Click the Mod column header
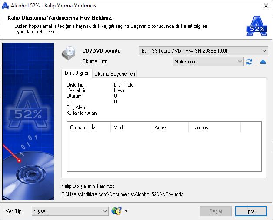The height and width of the screenshot is (220, 273). [131, 127]
